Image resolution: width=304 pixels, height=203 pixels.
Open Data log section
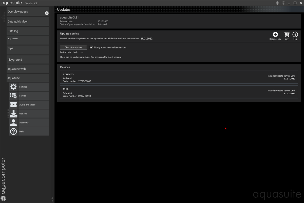[28, 31]
